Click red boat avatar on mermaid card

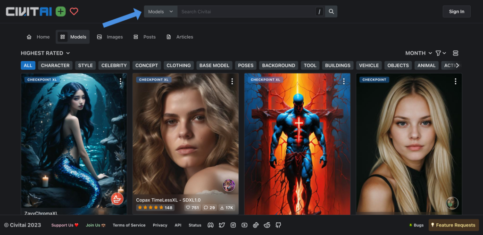click(117, 199)
